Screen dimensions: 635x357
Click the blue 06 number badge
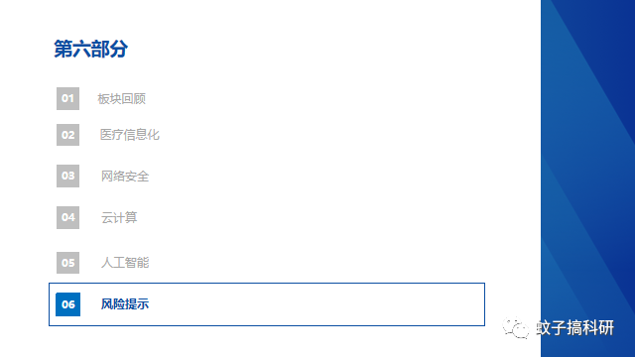coord(67,304)
